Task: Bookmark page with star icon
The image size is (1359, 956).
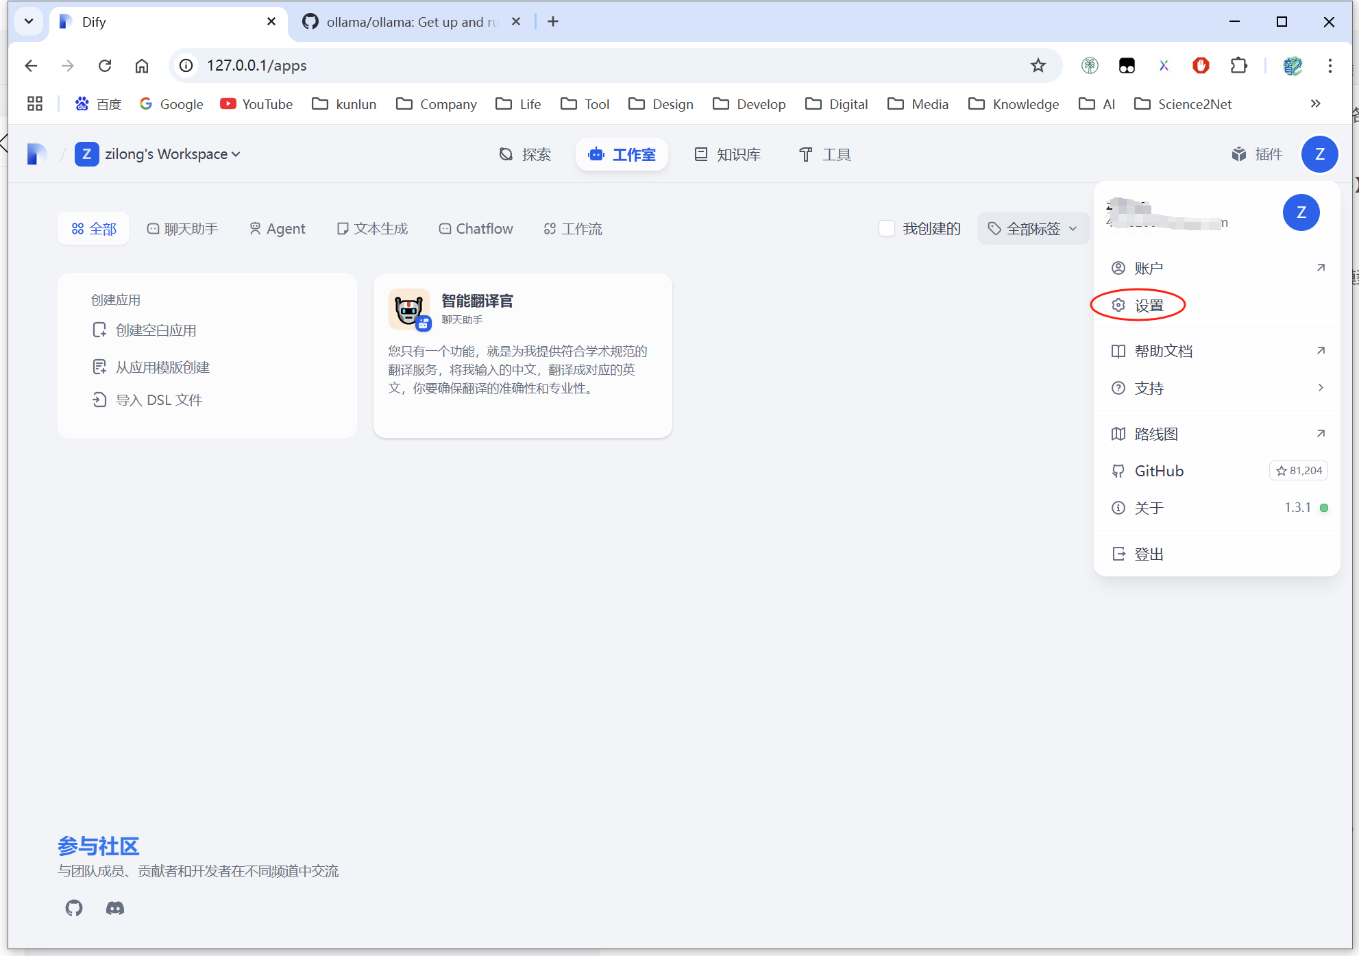Action: pyautogui.click(x=1038, y=66)
